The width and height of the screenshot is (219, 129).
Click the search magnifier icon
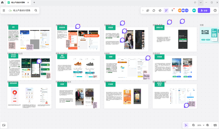coord(36,10)
